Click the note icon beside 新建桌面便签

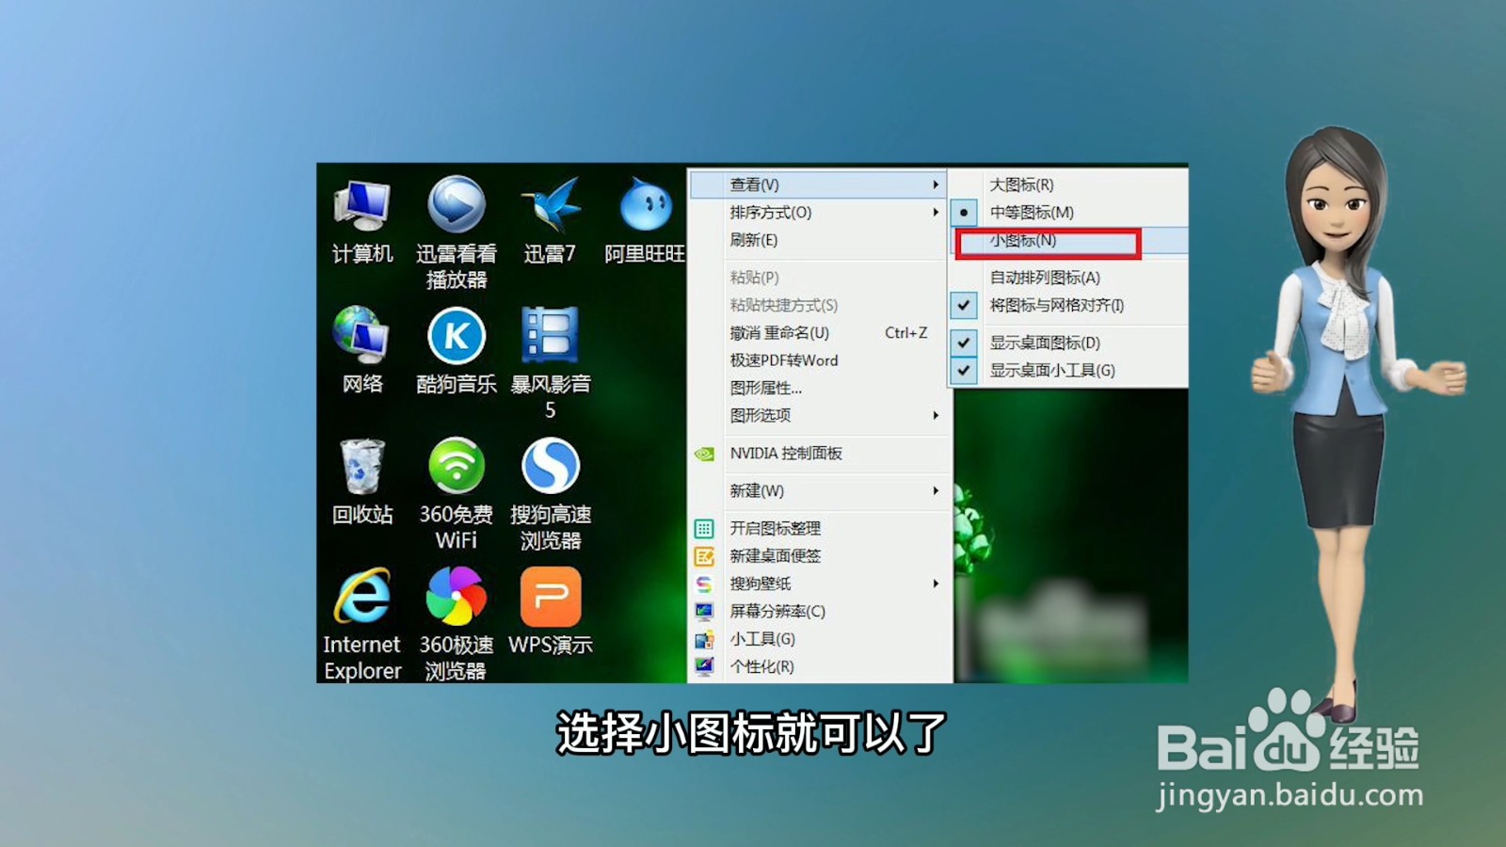(x=704, y=556)
